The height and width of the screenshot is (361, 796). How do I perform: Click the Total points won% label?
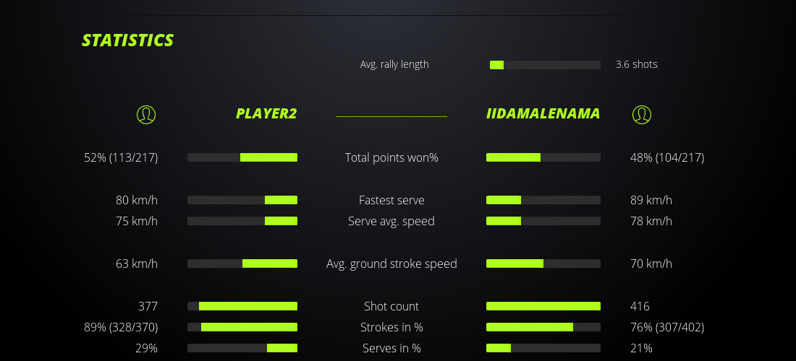[391, 157]
